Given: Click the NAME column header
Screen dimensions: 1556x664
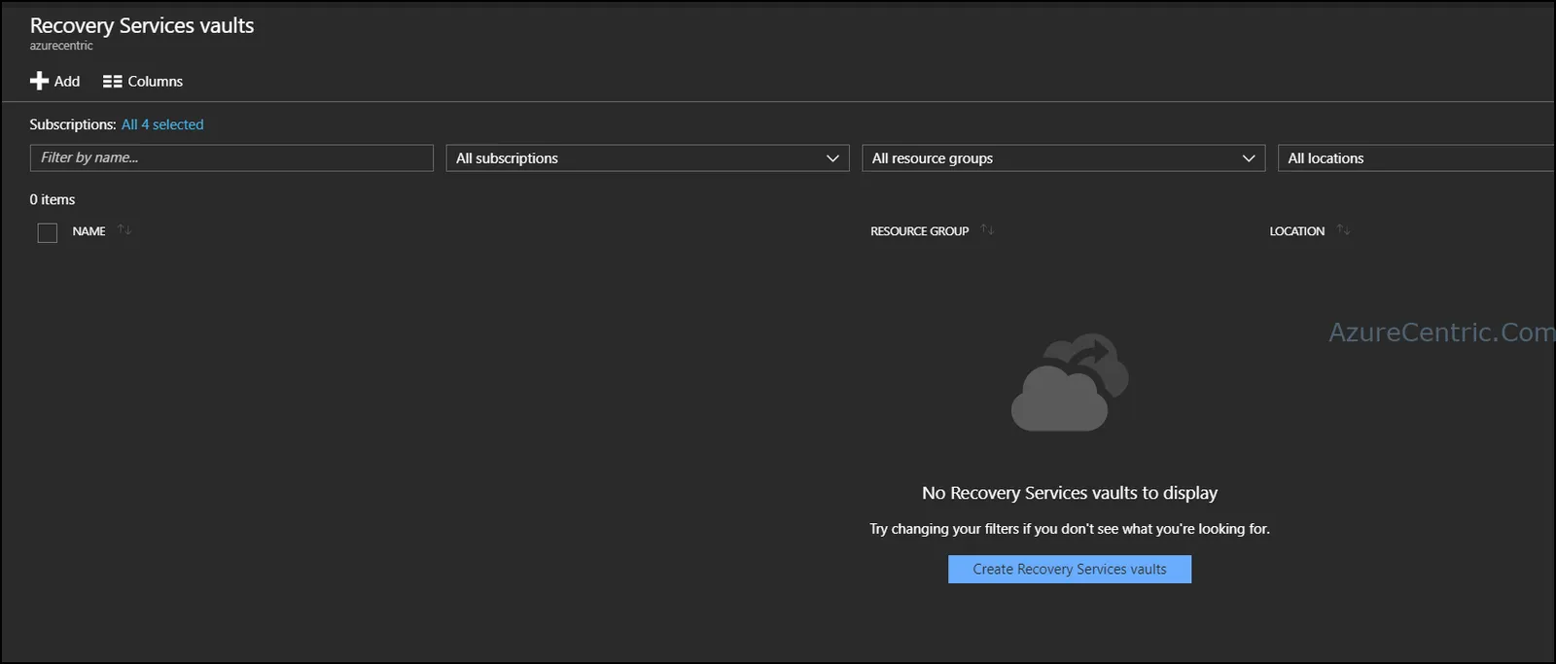Looking at the screenshot, I should point(88,231).
